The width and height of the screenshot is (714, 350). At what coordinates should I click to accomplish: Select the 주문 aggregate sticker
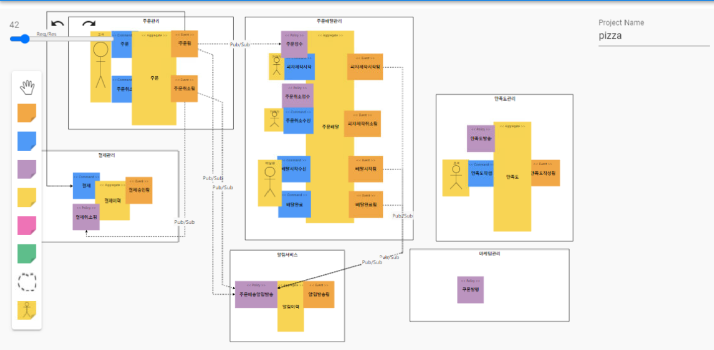(154, 78)
